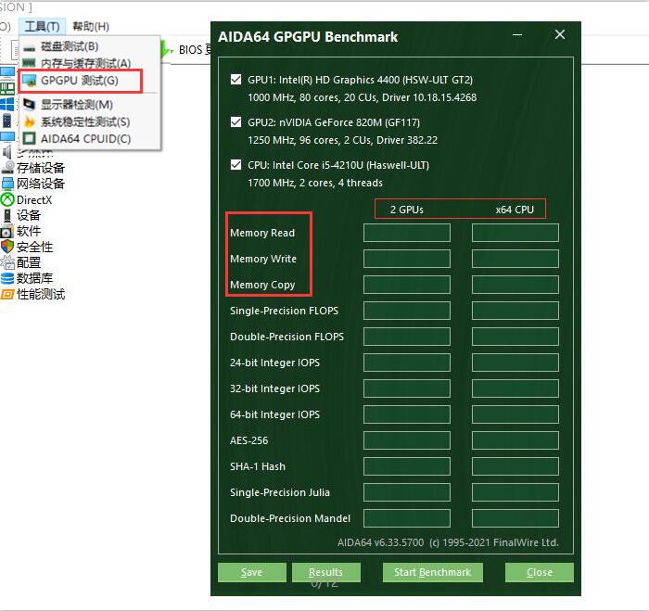Click the 性能测试 benchmark icon
The image size is (649, 611).
(x=7, y=294)
